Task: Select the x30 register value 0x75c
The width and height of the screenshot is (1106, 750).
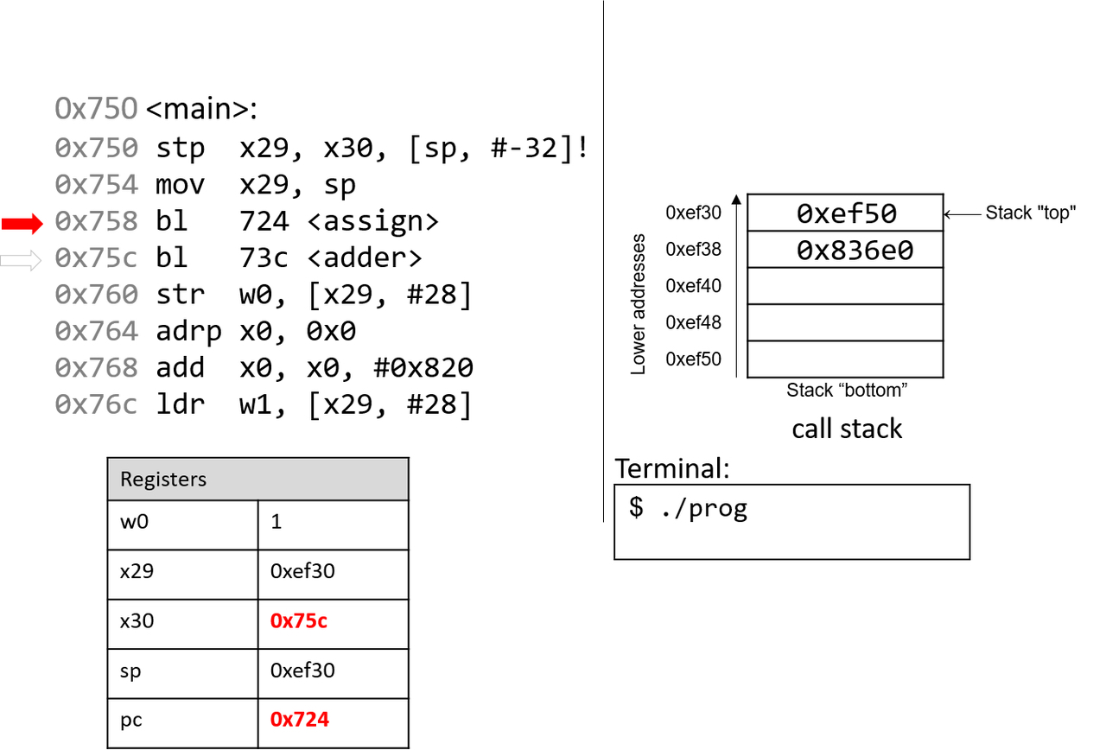Action: point(299,621)
